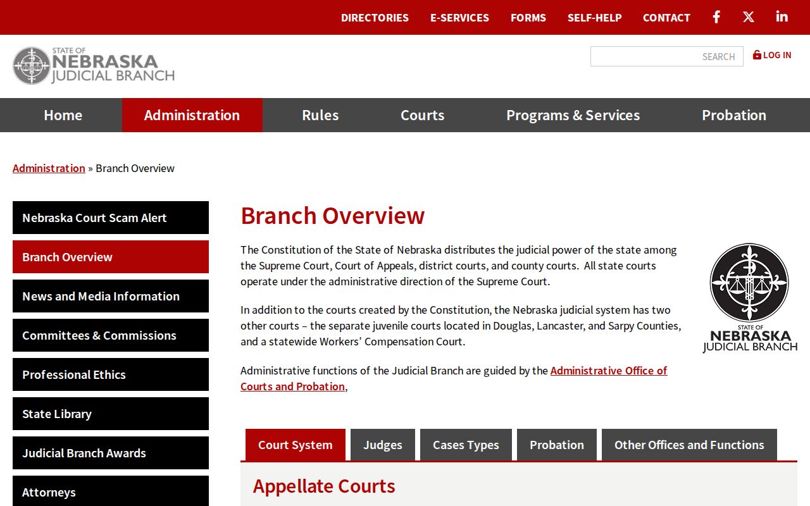Switch to the Cases Types tab
810x506 pixels.
pos(466,445)
